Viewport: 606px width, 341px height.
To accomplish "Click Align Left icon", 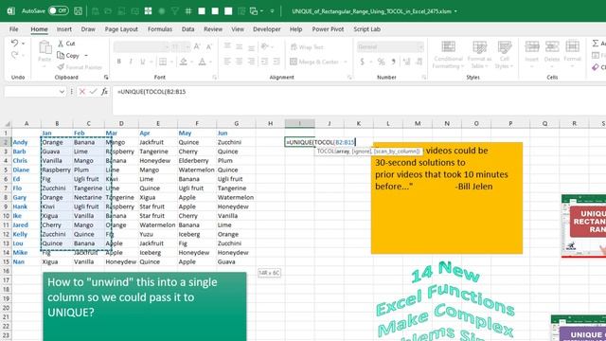I will coord(227,62).
